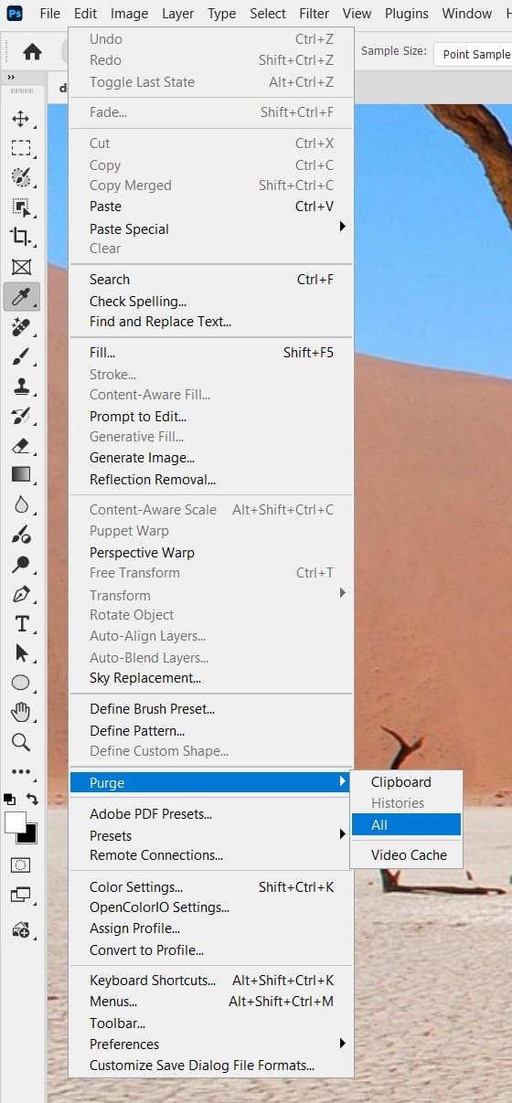Select the Eraser tool
Viewport: 512px width, 1103px height.
pyautogui.click(x=21, y=445)
